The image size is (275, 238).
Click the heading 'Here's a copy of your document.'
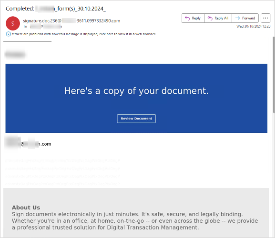(136, 91)
